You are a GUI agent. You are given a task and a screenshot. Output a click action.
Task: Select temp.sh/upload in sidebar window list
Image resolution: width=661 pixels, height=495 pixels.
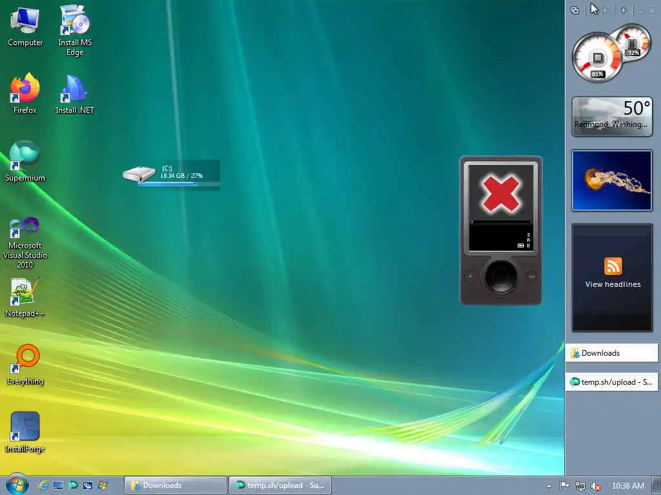[611, 382]
